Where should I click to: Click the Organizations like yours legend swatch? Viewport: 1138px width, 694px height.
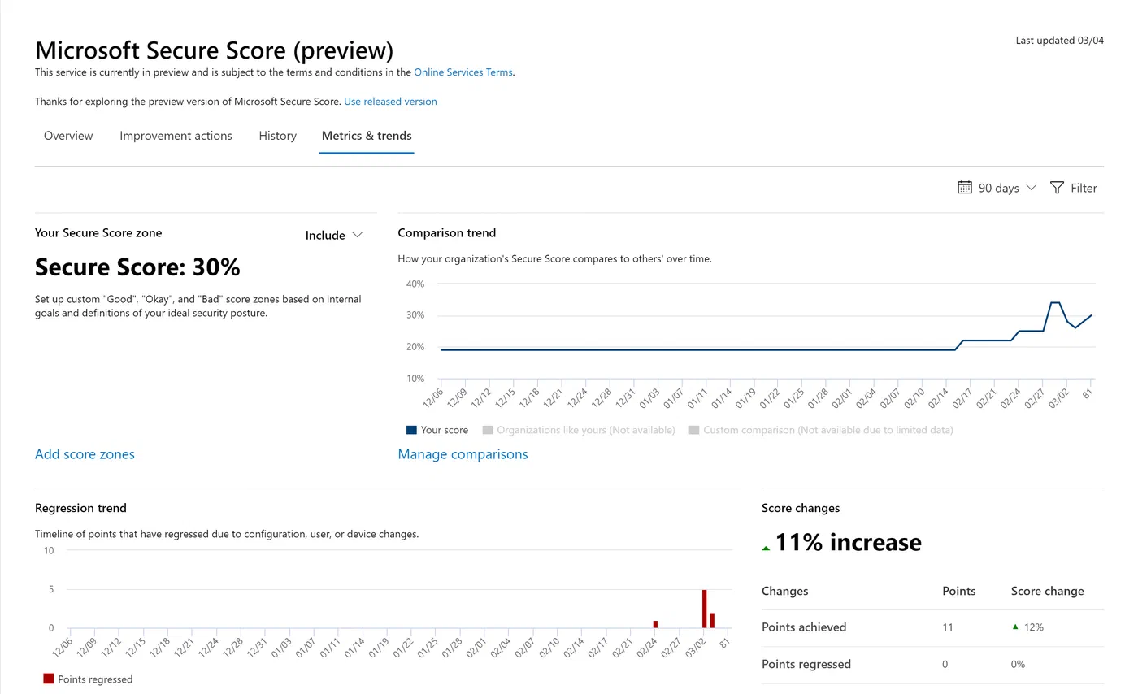488,430
